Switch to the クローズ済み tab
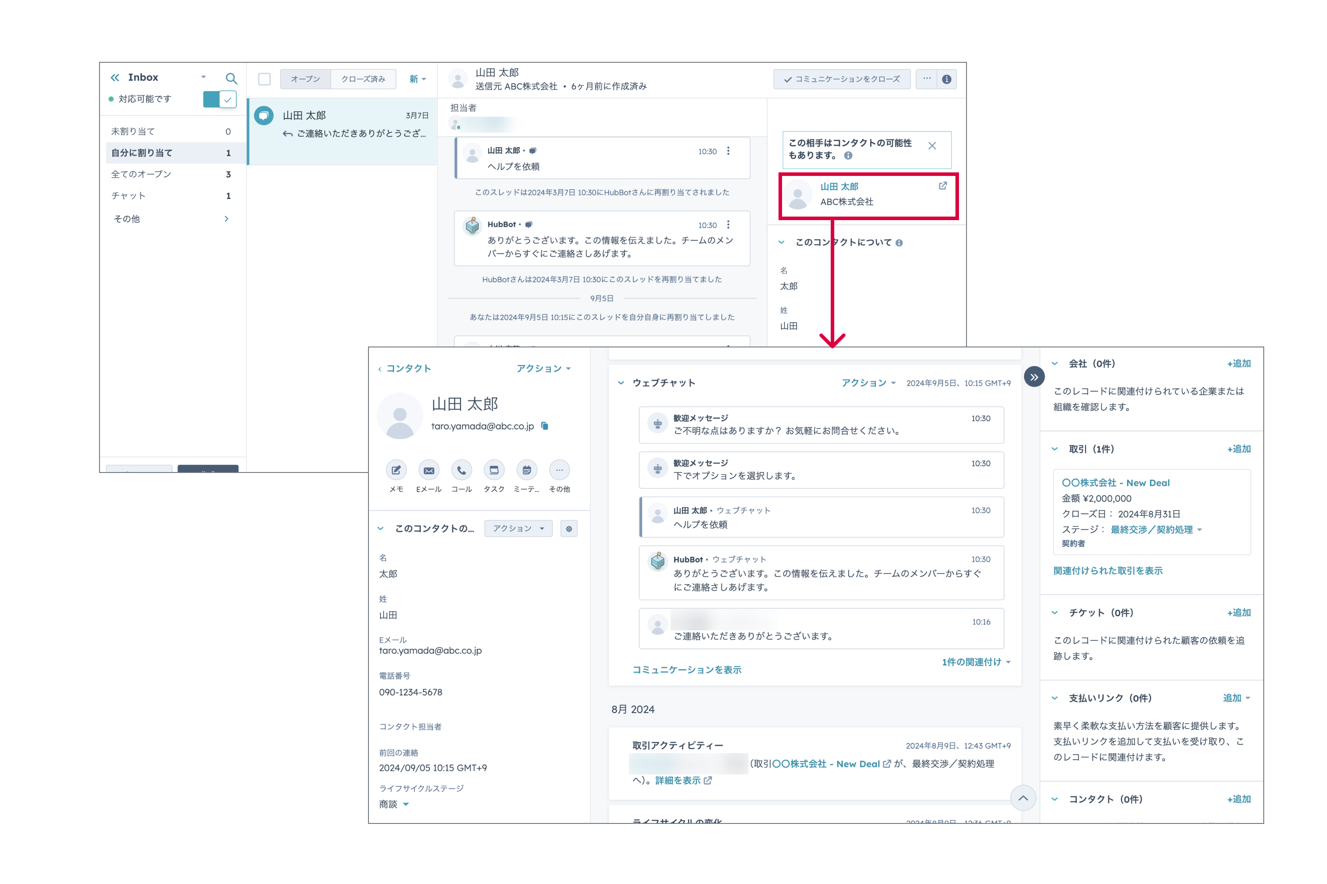This screenshot has width=1327, height=884. (363, 79)
